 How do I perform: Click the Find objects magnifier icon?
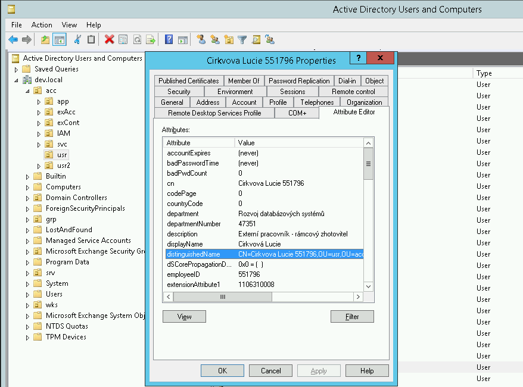[256, 40]
